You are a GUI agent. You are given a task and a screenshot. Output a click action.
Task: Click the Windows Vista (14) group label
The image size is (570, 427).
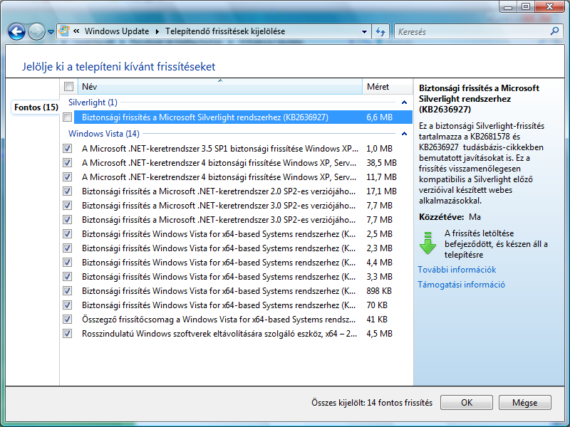(104, 134)
